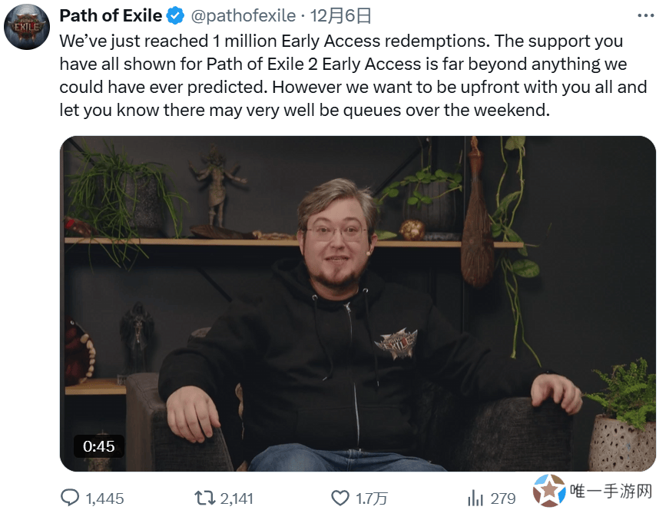Screen dimensions: 669x510
Task: Click the retweet arrows icon
Action: (x=205, y=498)
